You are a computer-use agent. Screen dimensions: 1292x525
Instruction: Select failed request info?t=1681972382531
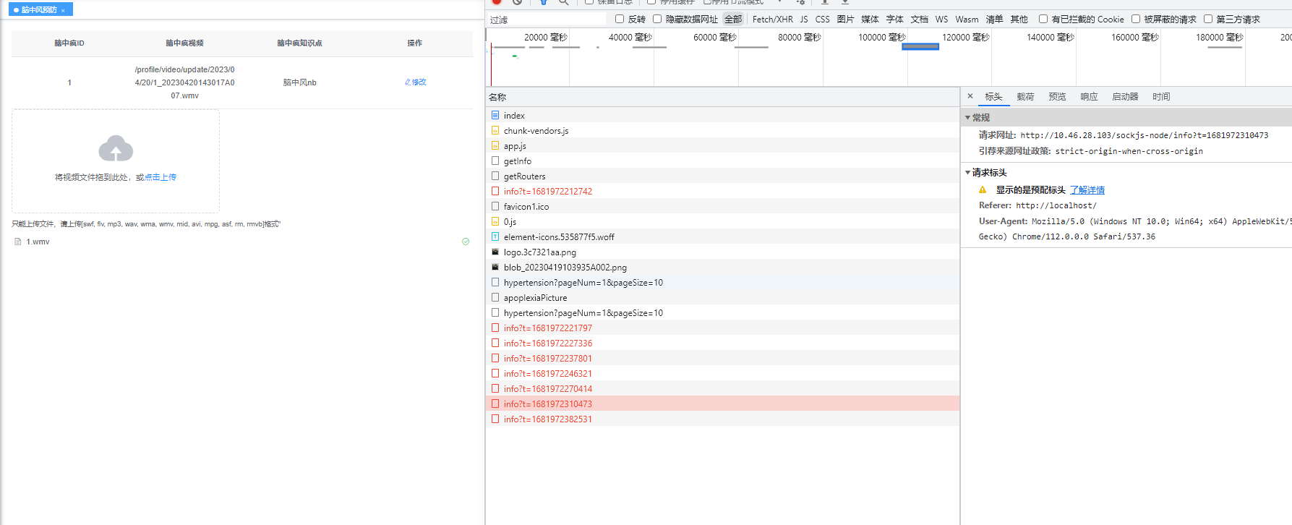click(722, 419)
